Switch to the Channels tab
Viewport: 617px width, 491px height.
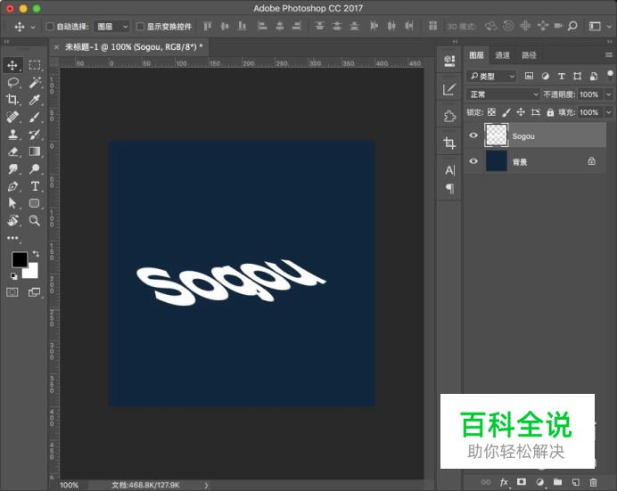502,55
